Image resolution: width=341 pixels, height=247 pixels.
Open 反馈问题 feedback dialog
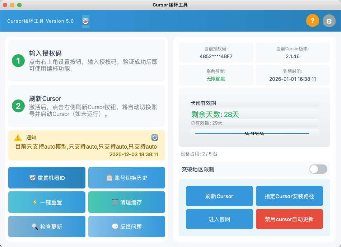tap(126, 227)
